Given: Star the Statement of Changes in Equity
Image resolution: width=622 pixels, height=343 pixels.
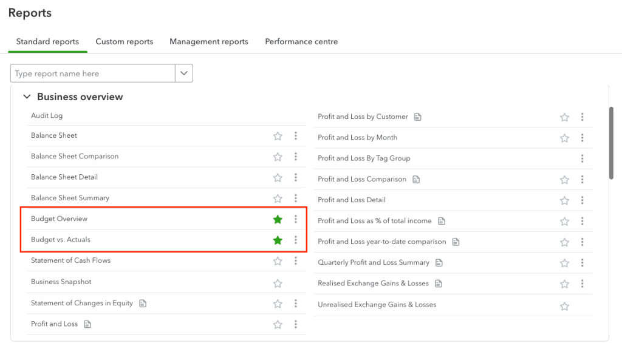Looking at the screenshot, I should [278, 304].
